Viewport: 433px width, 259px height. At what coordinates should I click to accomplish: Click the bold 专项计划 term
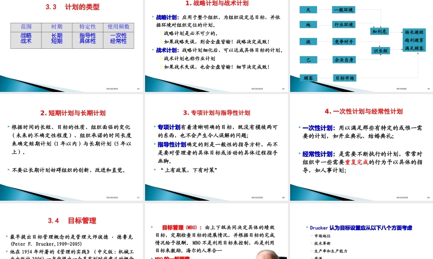pos(169,127)
